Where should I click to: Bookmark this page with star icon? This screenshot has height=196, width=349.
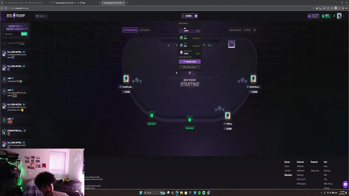pyautogui.click(x=317, y=8)
